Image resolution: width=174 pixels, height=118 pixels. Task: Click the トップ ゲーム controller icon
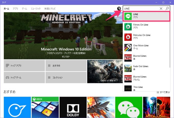tap(7, 77)
